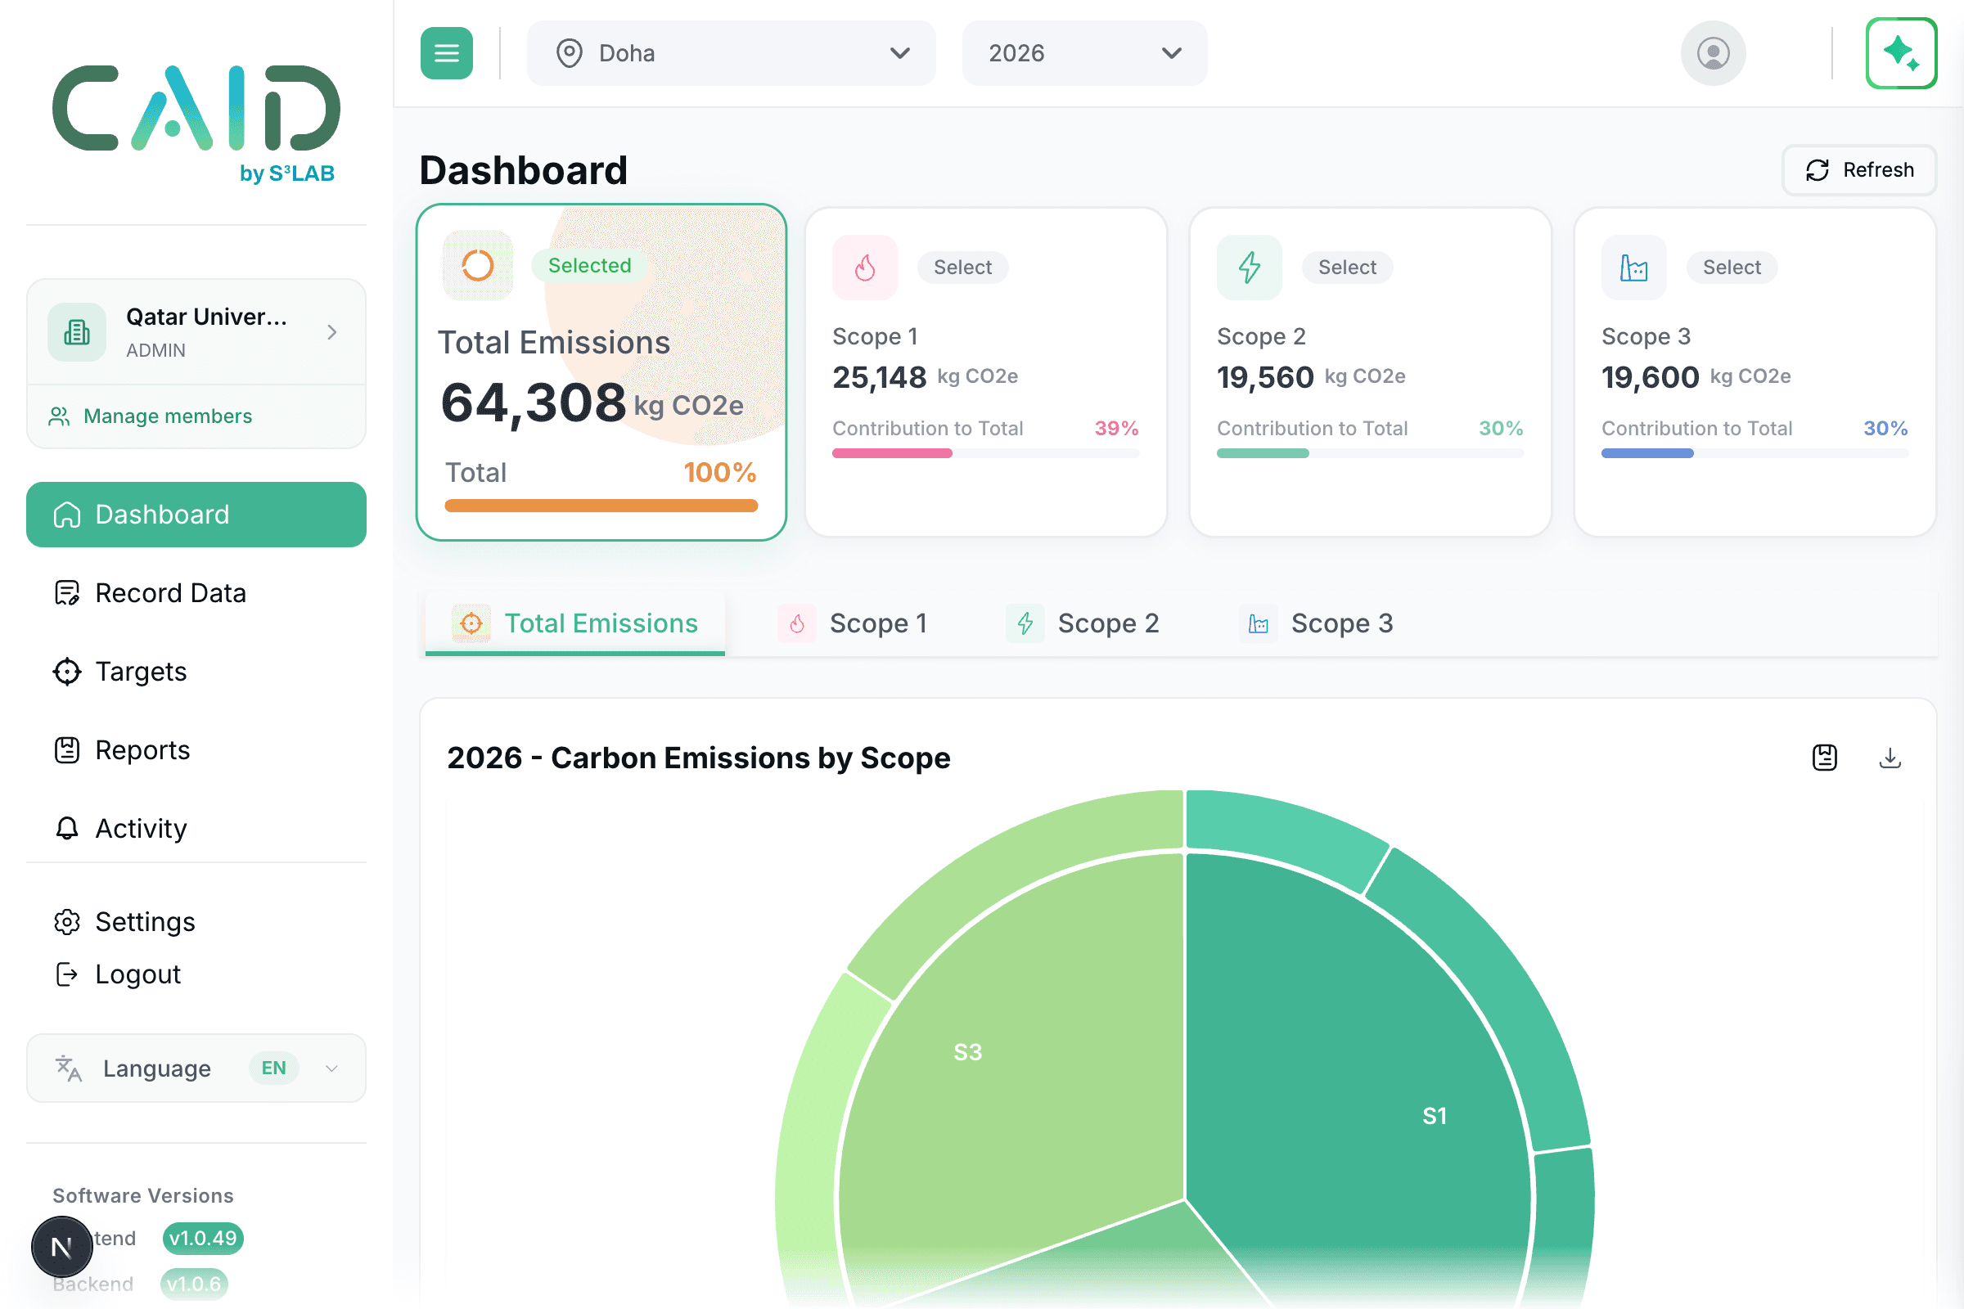The width and height of the screenshot is (1964, 1309).
Task: Switch to the Scope 2 tab
Action: [x=1083, y=623]
